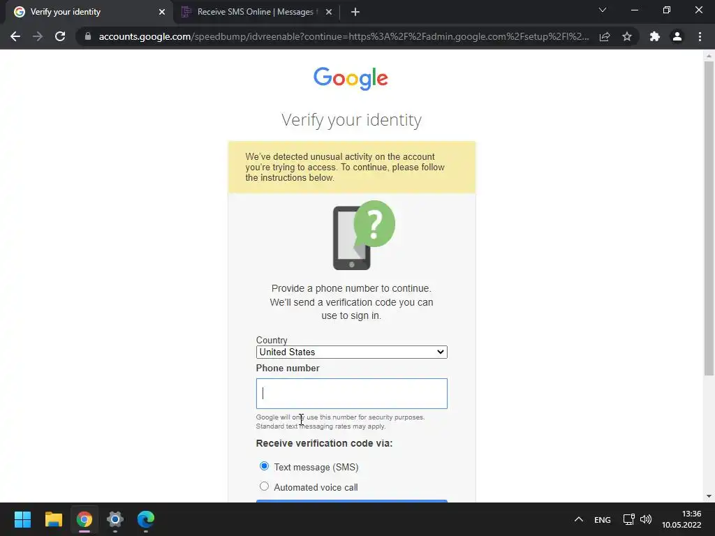Screen dimensions: 715x536
Task: Close the Receive SMS Online tab
Action: click(329, 12)
